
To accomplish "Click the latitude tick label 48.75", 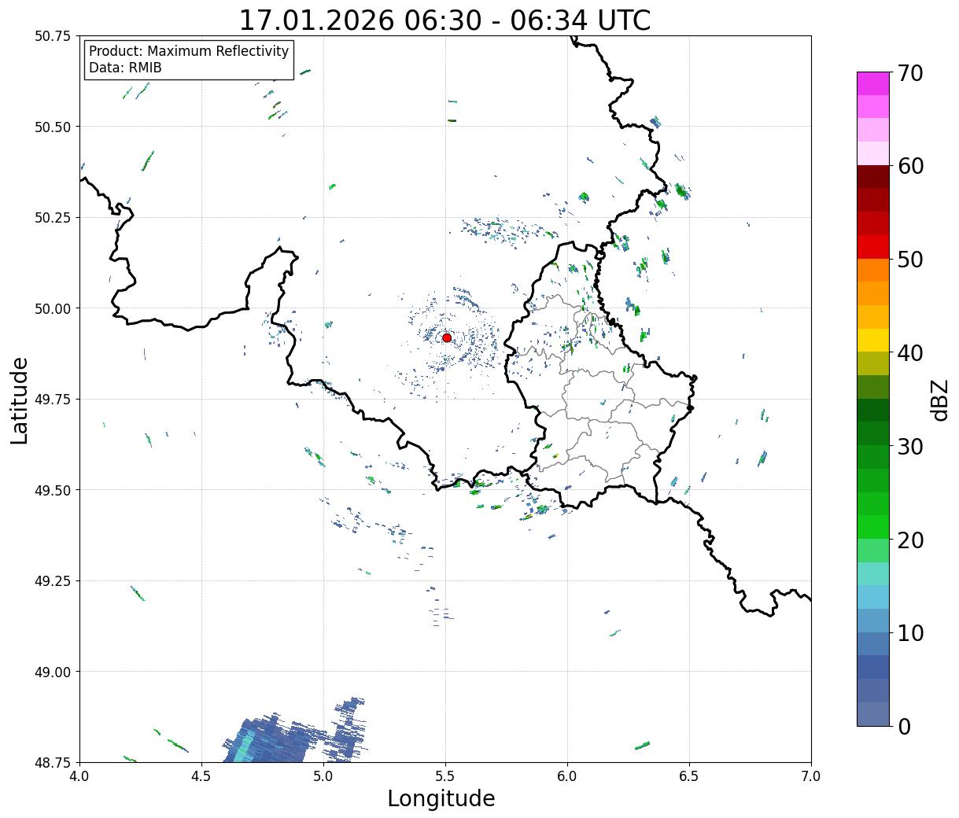I will 53,762.
